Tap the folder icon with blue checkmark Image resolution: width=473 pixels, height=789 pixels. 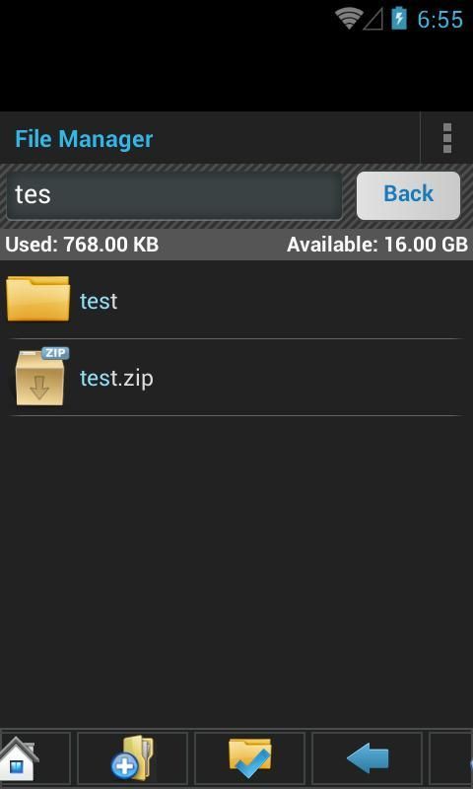coord(250,757)
